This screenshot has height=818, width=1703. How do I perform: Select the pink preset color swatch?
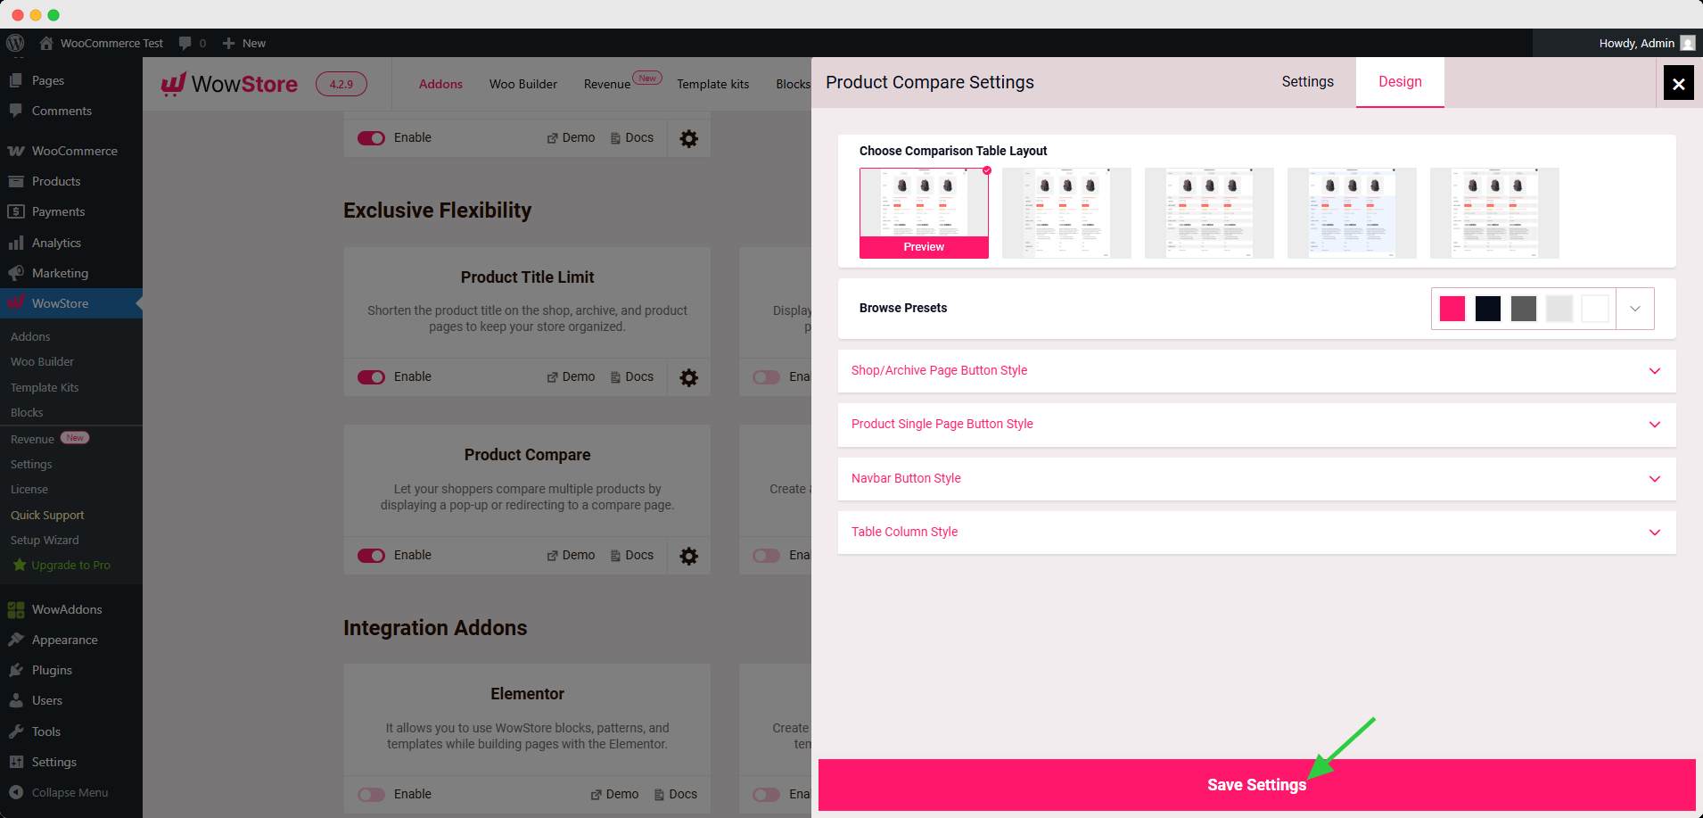tap(1452, 309)
